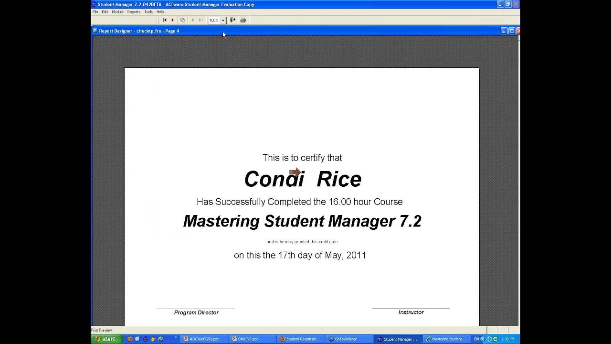Screen dimensions: 611x344
Task: Launch Firefox from quick launch bar
Action: pyautogui.click(x=130, y=339)
